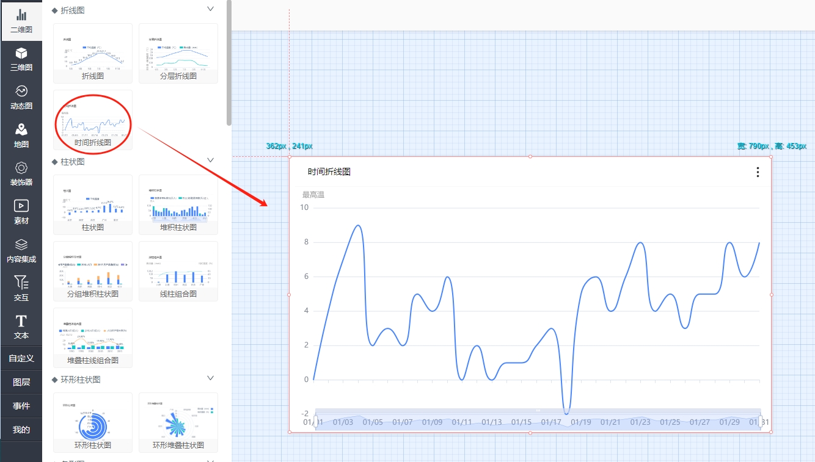Open the 我的 tab

pos(21,430)
